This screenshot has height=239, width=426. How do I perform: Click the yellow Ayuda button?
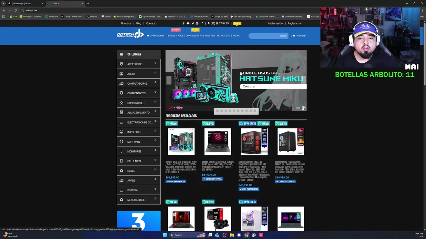coord(237,24)
